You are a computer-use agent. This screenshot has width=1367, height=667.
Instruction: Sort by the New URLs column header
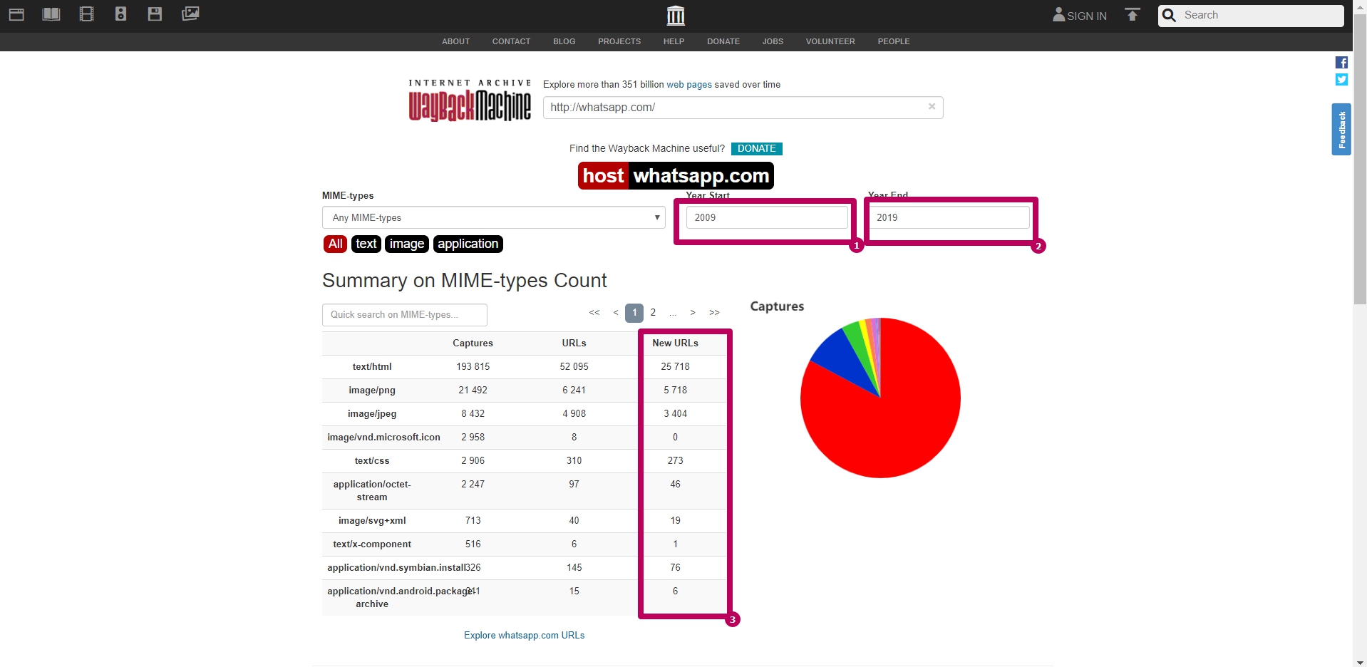pyautogui.click(x=675, y=343)
